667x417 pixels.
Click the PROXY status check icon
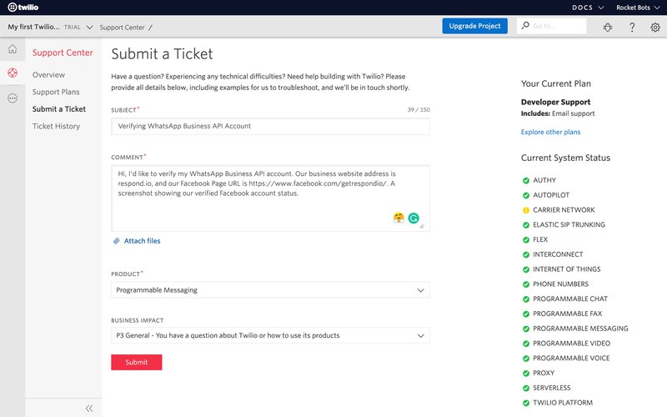[x=526, y=373]
